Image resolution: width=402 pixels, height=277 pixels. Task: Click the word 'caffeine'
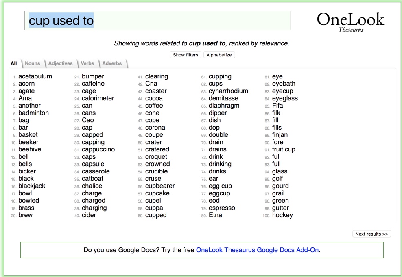(x=93, y=84)
